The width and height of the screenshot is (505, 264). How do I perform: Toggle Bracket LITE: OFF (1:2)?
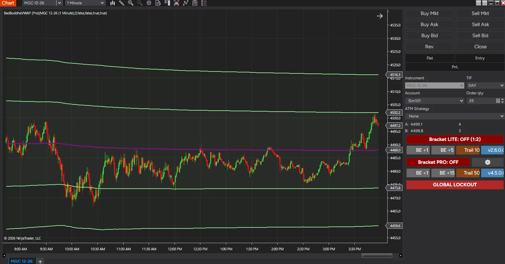(455, 139)
